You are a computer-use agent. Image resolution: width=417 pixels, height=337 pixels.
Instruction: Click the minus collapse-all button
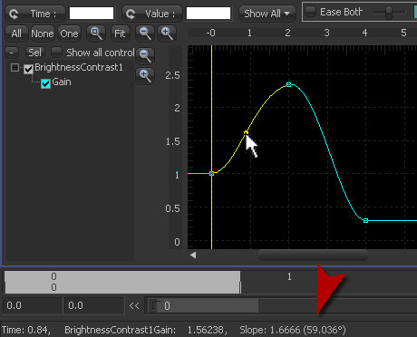click(12, 53)
